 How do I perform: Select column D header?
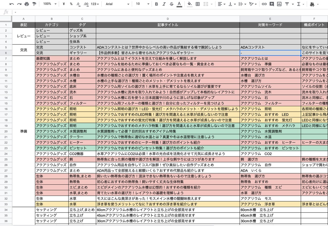coord(168,19)
